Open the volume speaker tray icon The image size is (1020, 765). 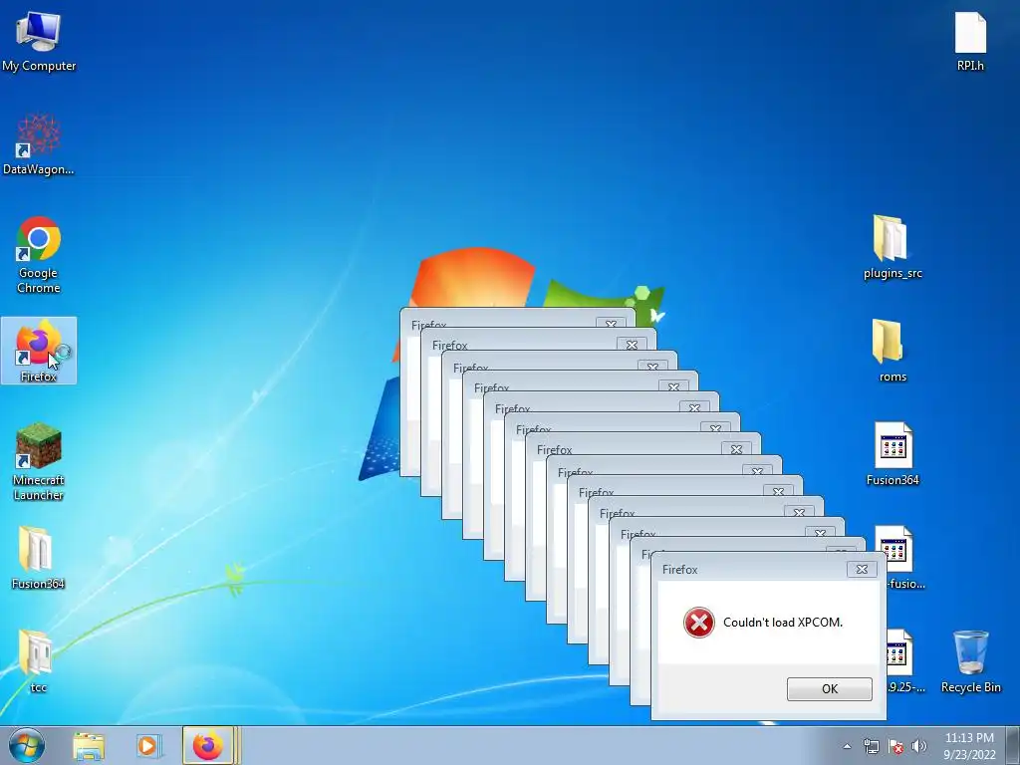918,746
